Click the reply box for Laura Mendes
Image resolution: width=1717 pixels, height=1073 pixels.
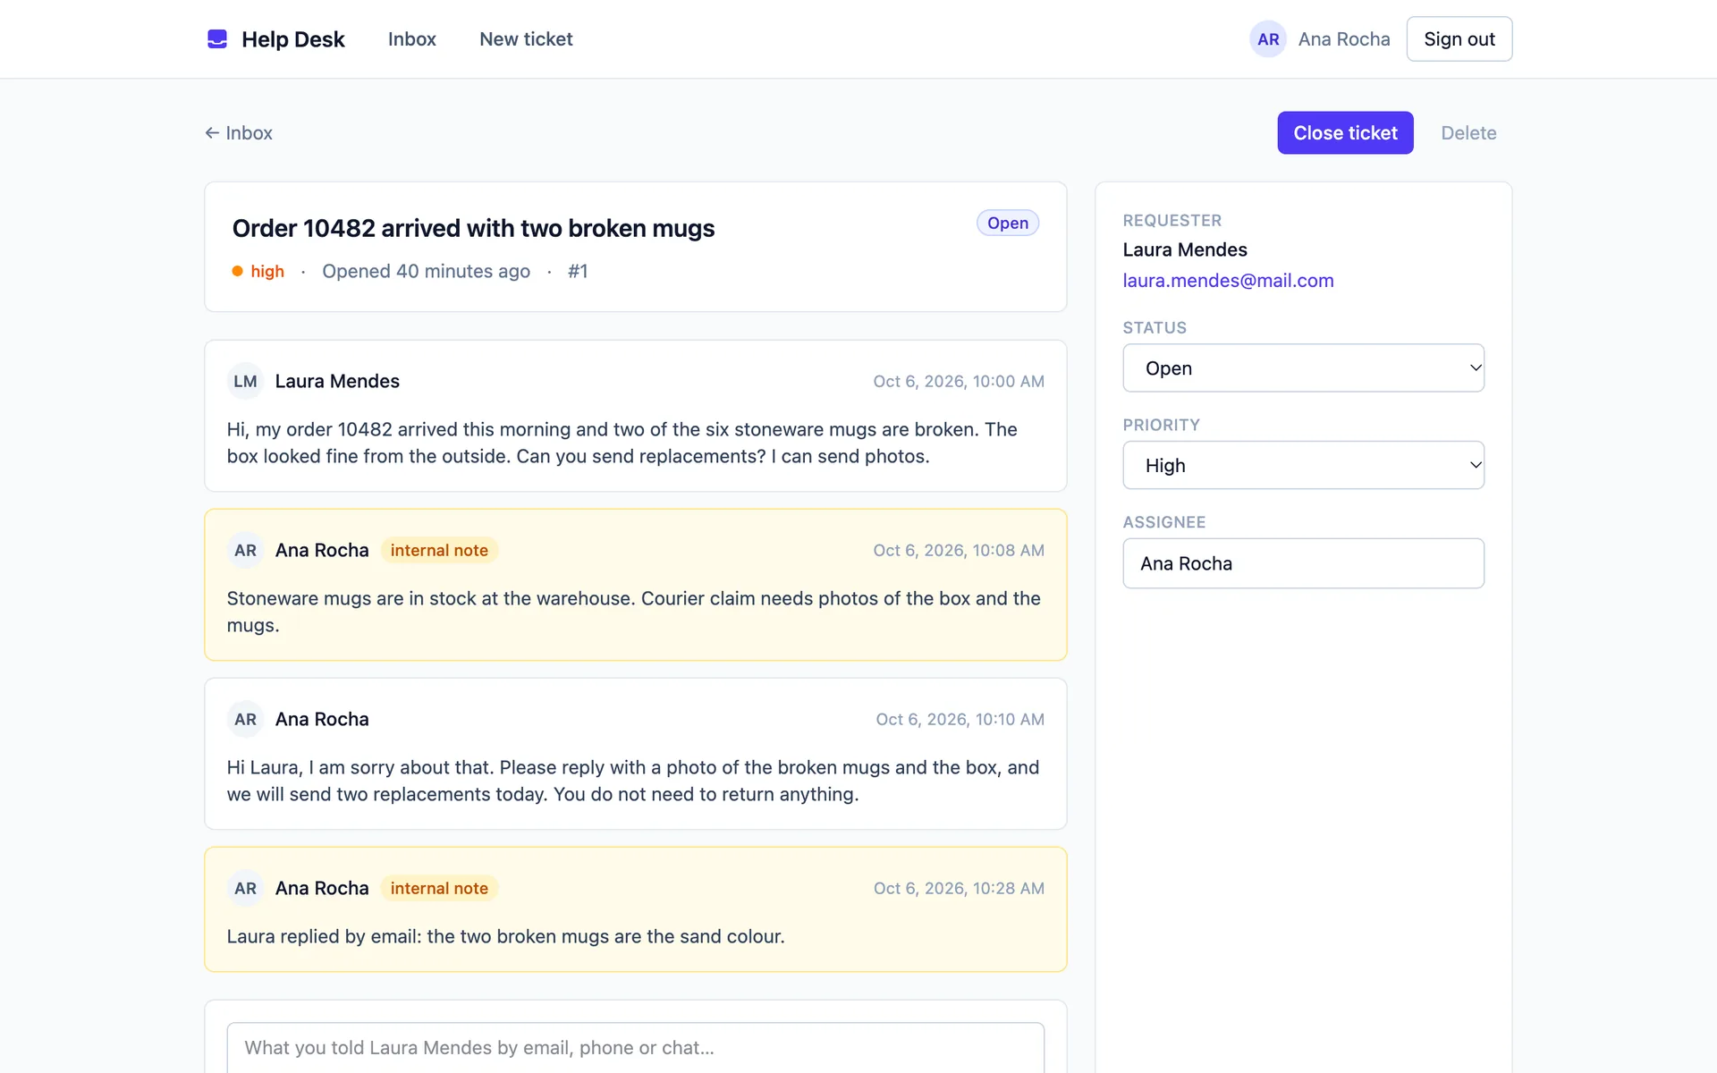635,1048
